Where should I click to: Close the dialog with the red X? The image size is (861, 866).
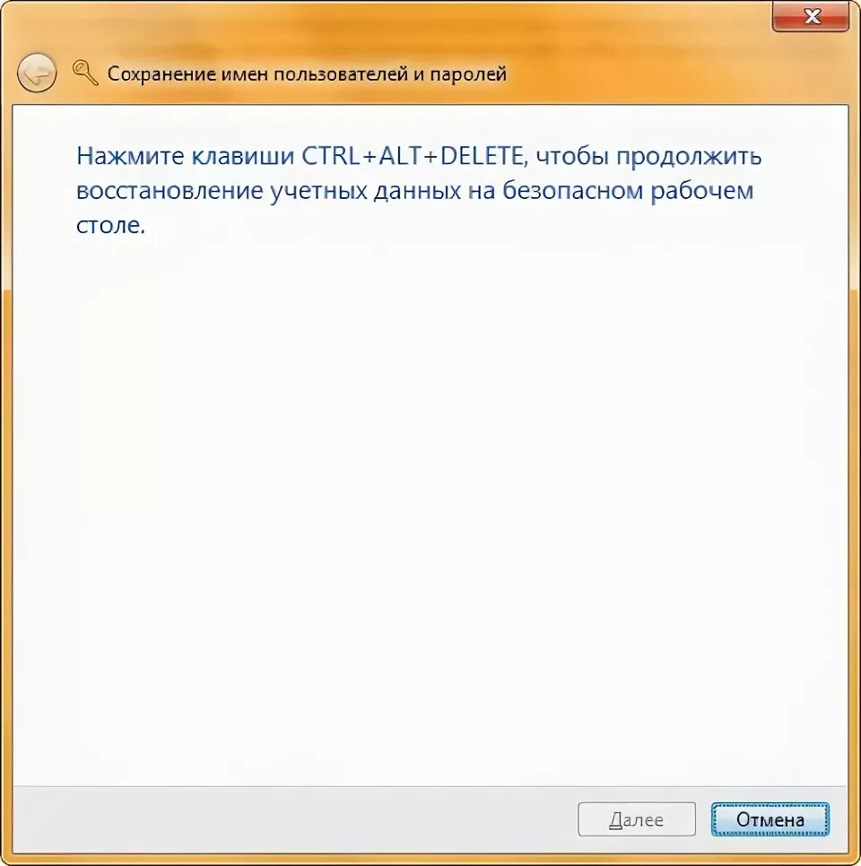coord(811,16)
